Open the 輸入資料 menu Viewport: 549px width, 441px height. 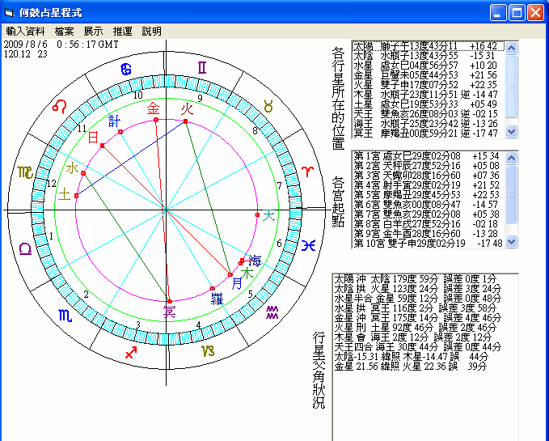pyautogui.click(x=26, y=32)
